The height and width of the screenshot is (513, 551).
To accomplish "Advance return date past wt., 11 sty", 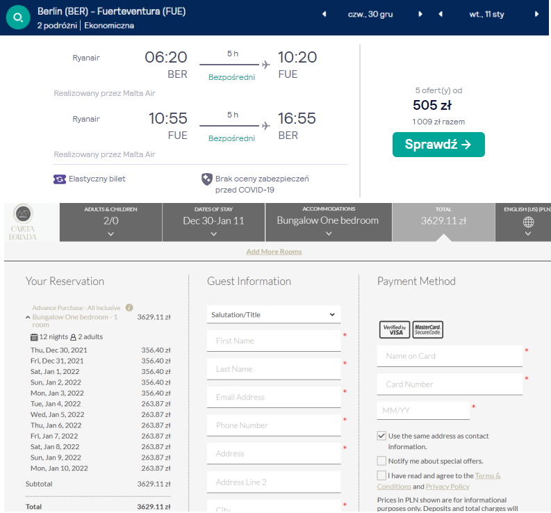I will 537,14.
